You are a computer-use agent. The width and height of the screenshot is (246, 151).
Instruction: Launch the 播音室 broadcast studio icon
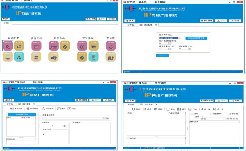[53, 46]
